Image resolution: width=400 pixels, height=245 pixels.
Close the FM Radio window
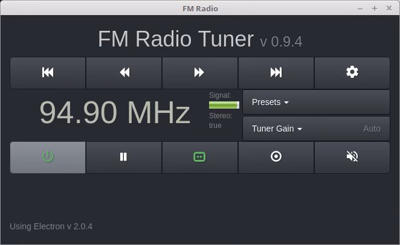click(x=389, y=8)
